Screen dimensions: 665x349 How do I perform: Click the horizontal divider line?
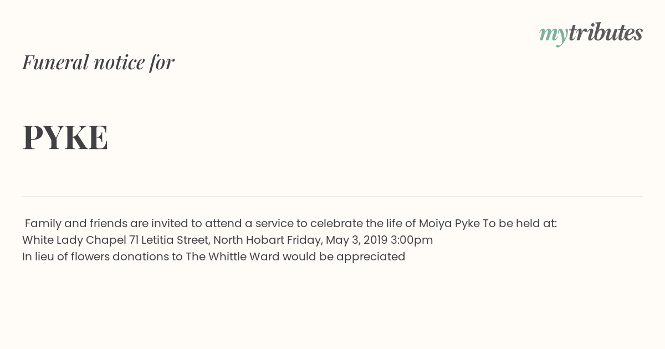tap(332, 197)
